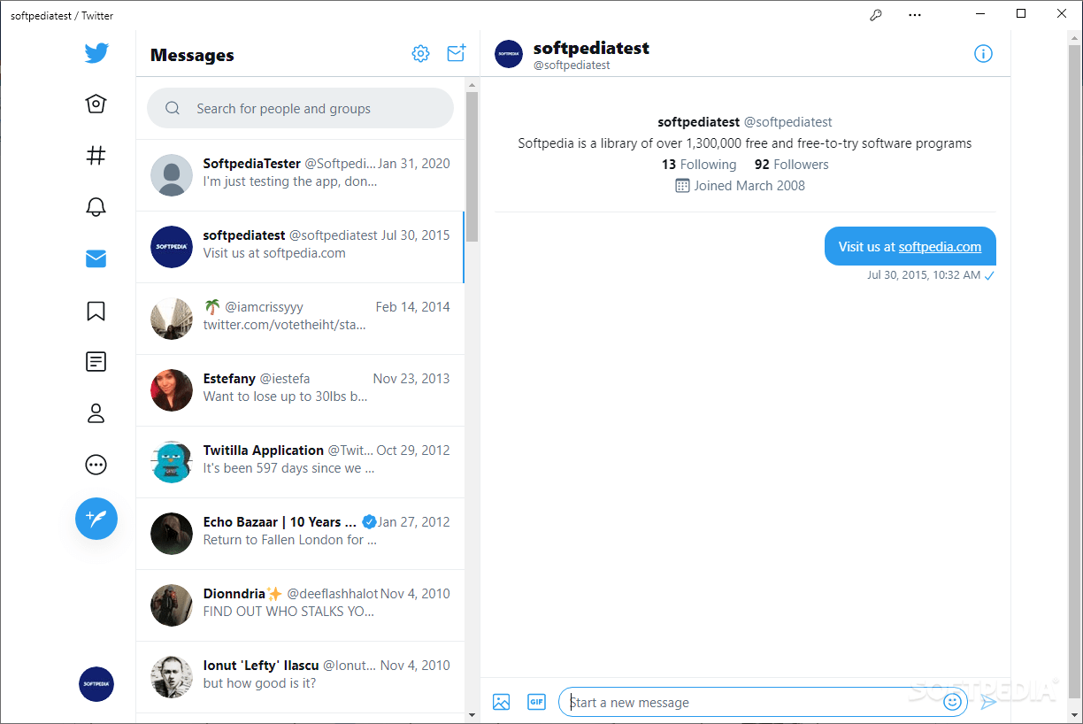Click the SoftpediaTester gray avatar
This screenshot has height=724, width=1083.
pos(172,175)
